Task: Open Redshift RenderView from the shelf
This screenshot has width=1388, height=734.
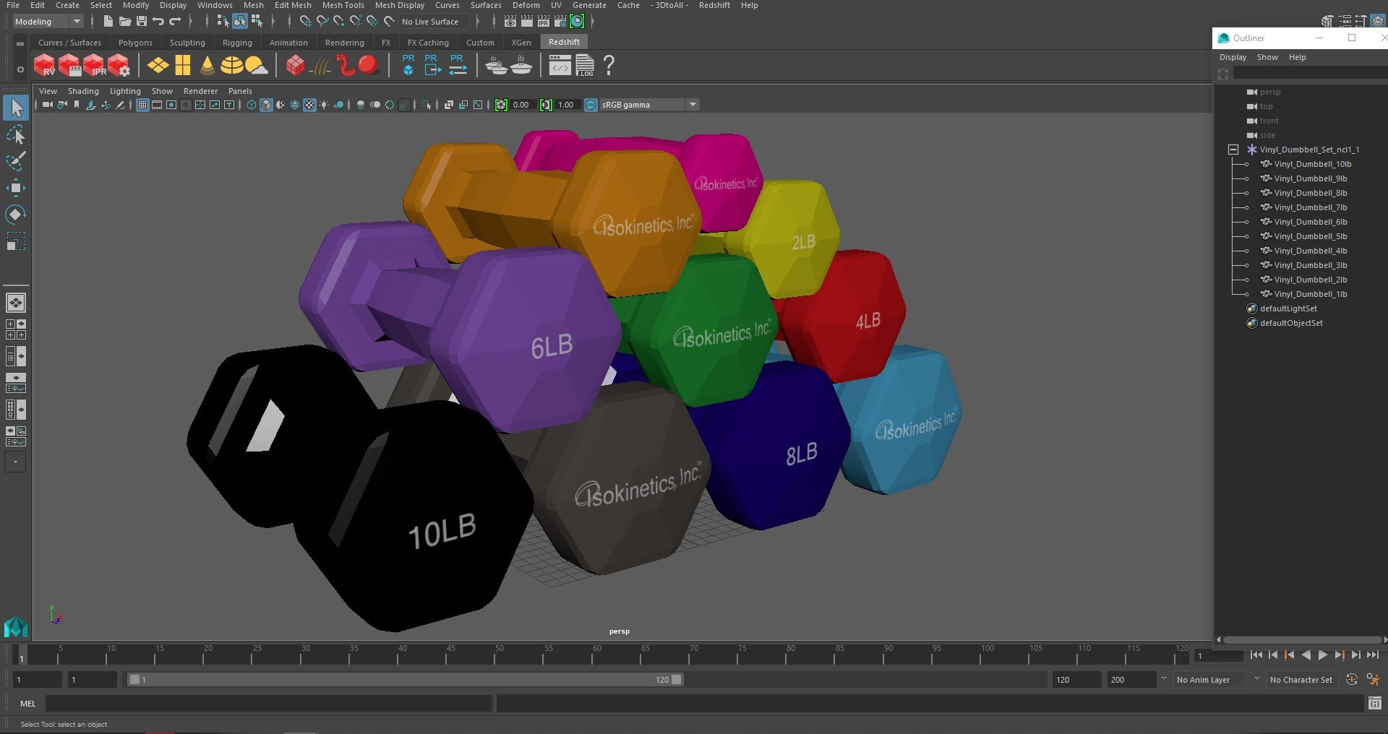Action: [x=45, y=66]
